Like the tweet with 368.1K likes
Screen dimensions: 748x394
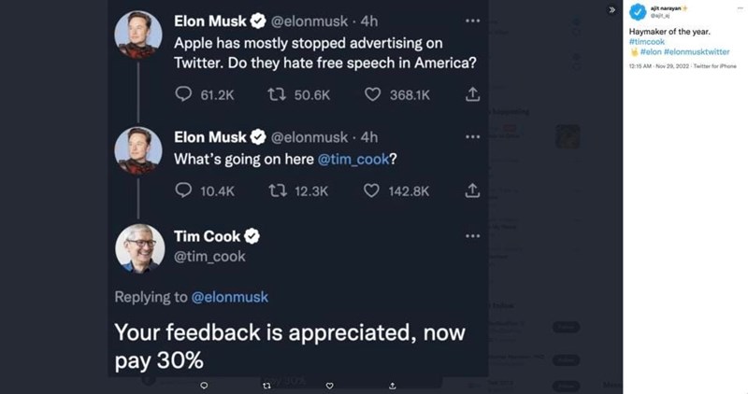(x=372, y=94)
